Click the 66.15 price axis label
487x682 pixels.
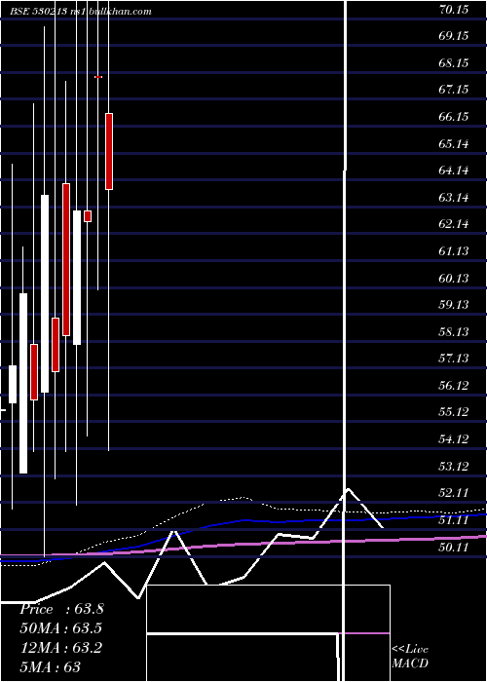pyautogui.click(x=454, y=117)
